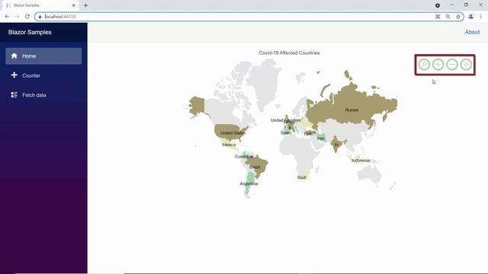Select the map zoom selection magnifier tool
The height and width of the screenshot is (274, 488).
point(424,65)
